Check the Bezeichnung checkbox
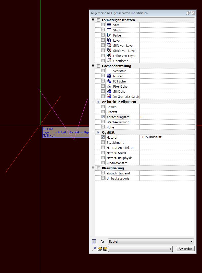This screenshot has width=202, height=273. click(x=103, y=142)
